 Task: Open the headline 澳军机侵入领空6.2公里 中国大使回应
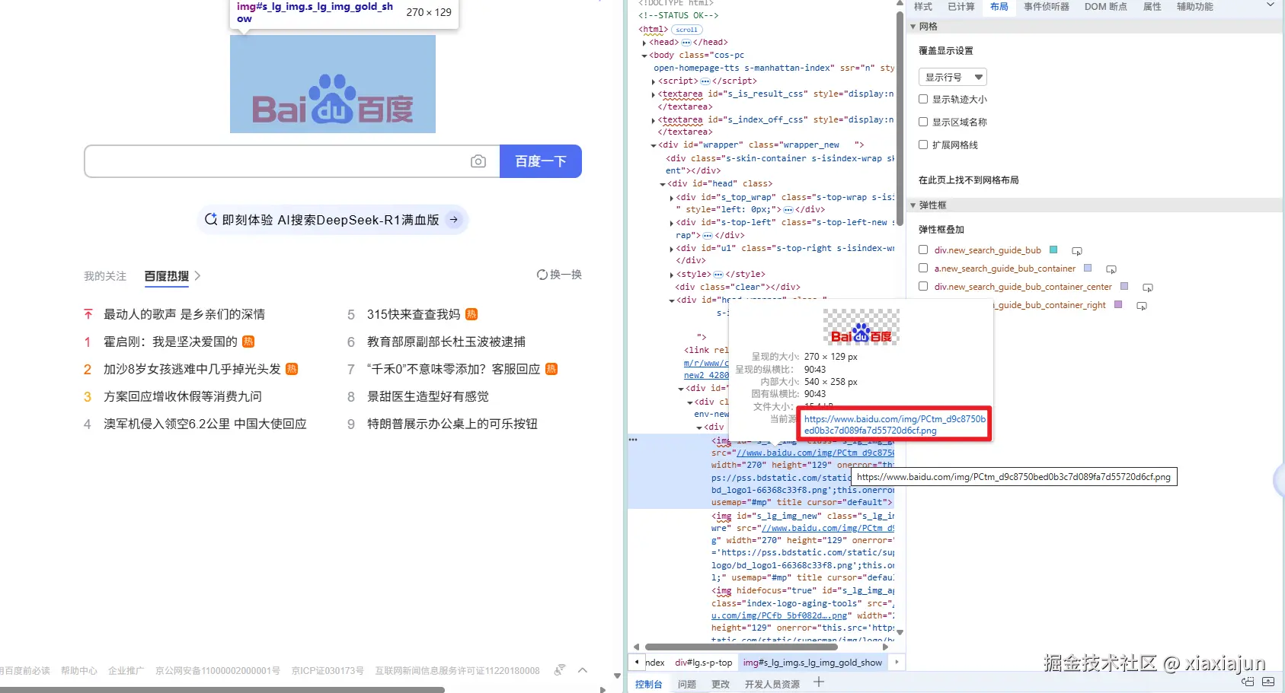click(205, 424)
